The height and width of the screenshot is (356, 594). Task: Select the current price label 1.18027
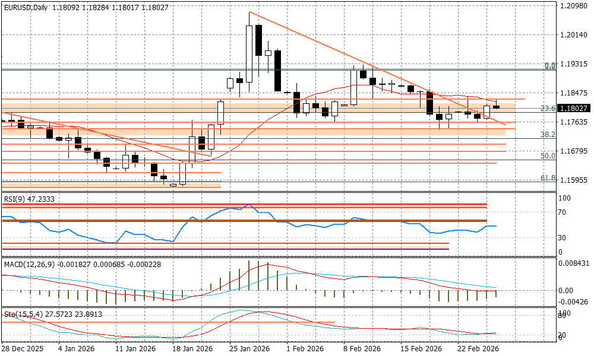pyautogui.click(x=574, y=109)
